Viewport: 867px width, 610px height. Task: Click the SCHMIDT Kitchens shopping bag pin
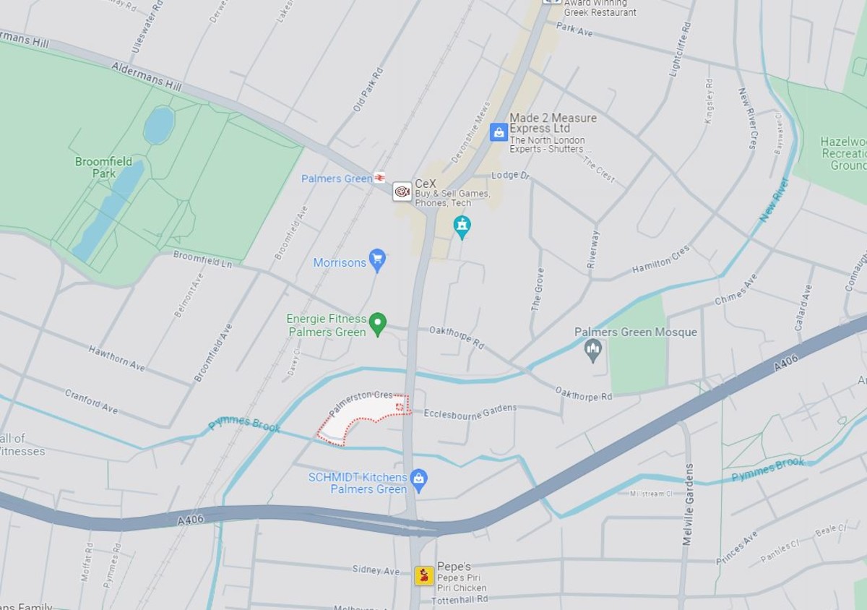pos(418,480)
